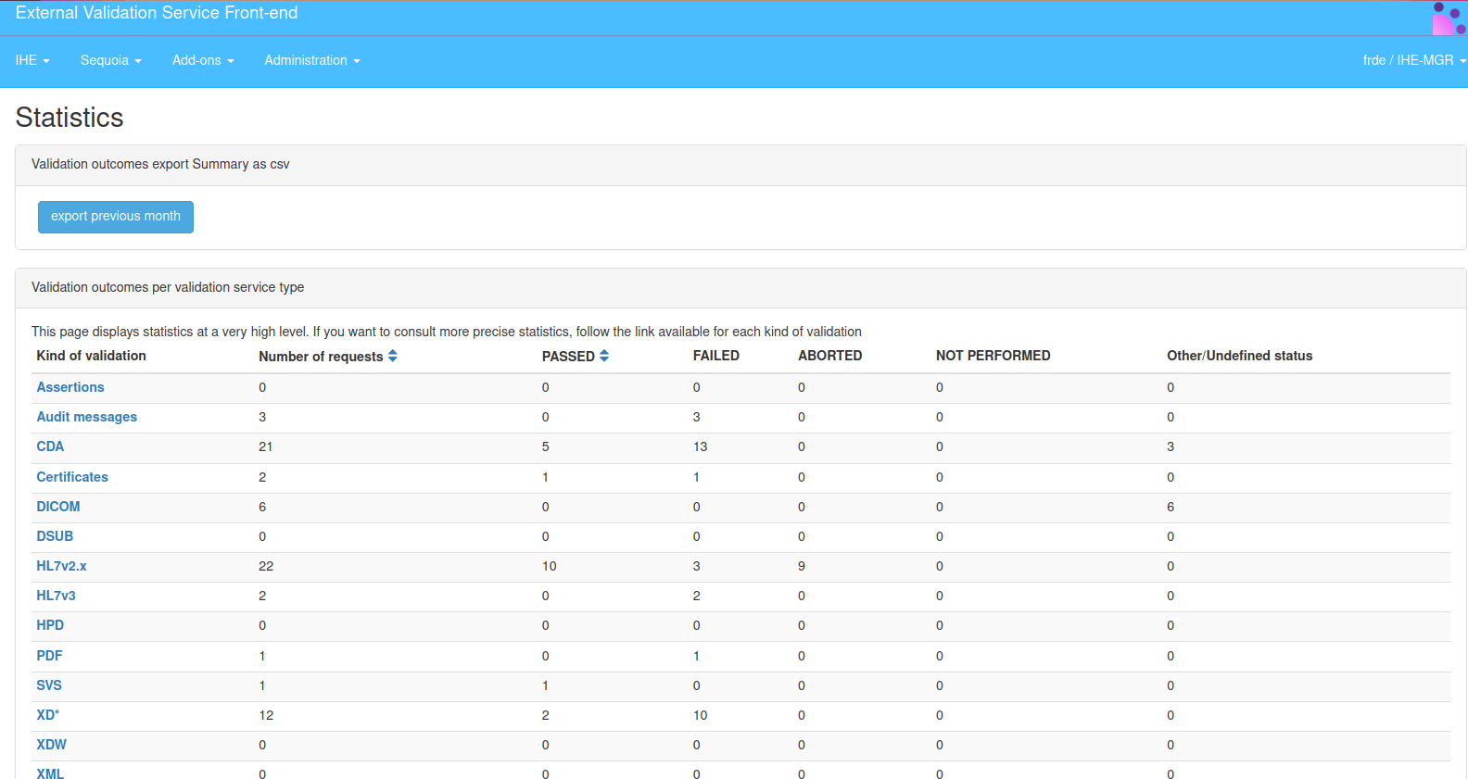
Task: Expand the Sequoia menu
Action: (x=110, y=60)
